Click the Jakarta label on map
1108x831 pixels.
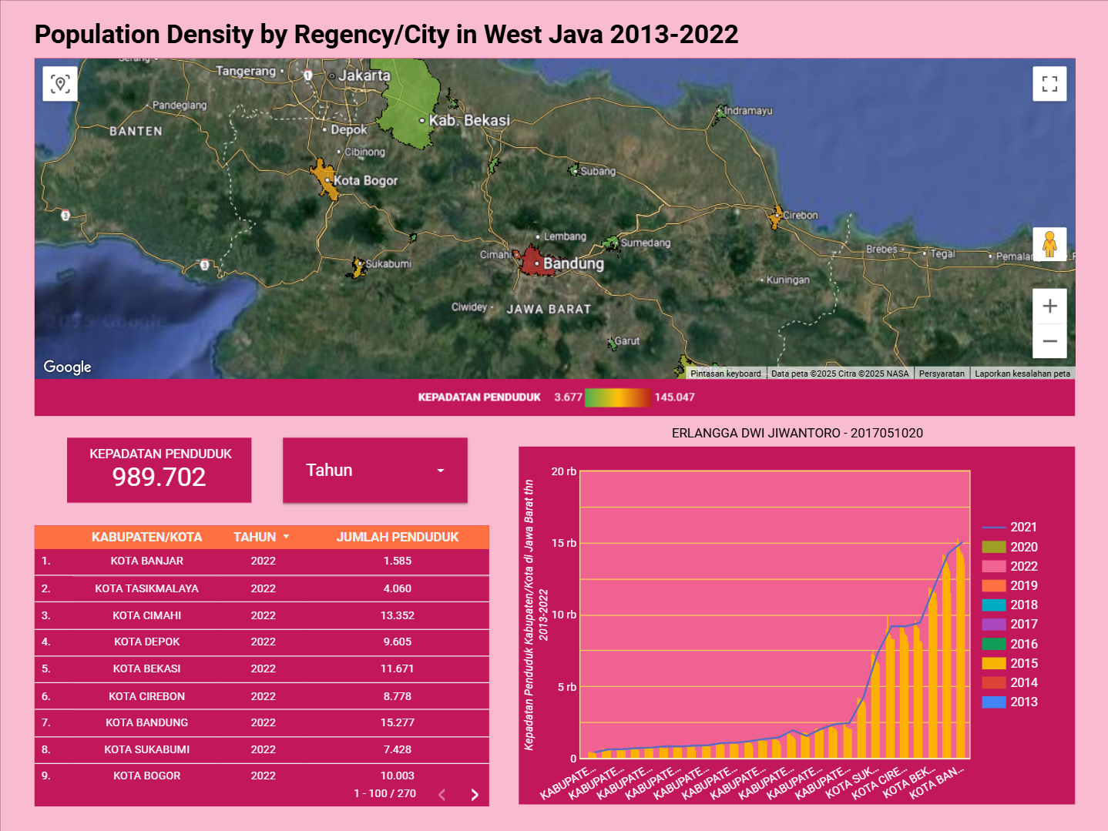pyautogui.click(x=364, y=75)
